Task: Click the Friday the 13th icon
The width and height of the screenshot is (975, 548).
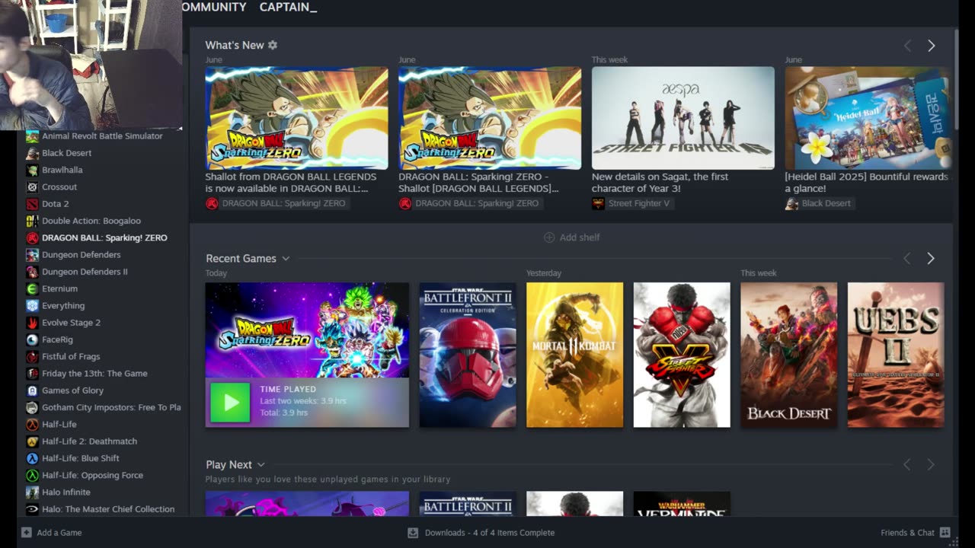Action: pyautogui.click(x=32, y=374)
